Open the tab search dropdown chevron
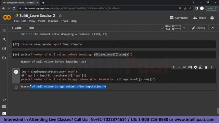This screenshot has height=123, width=219. click(x=193, y=2)
